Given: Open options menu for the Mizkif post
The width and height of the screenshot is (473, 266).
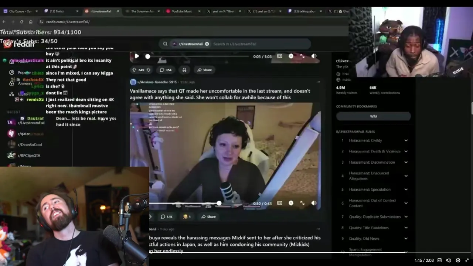Looking at the screenshot, I should 318,229.
